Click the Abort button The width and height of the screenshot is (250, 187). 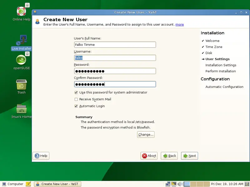(x=149, y=156)
